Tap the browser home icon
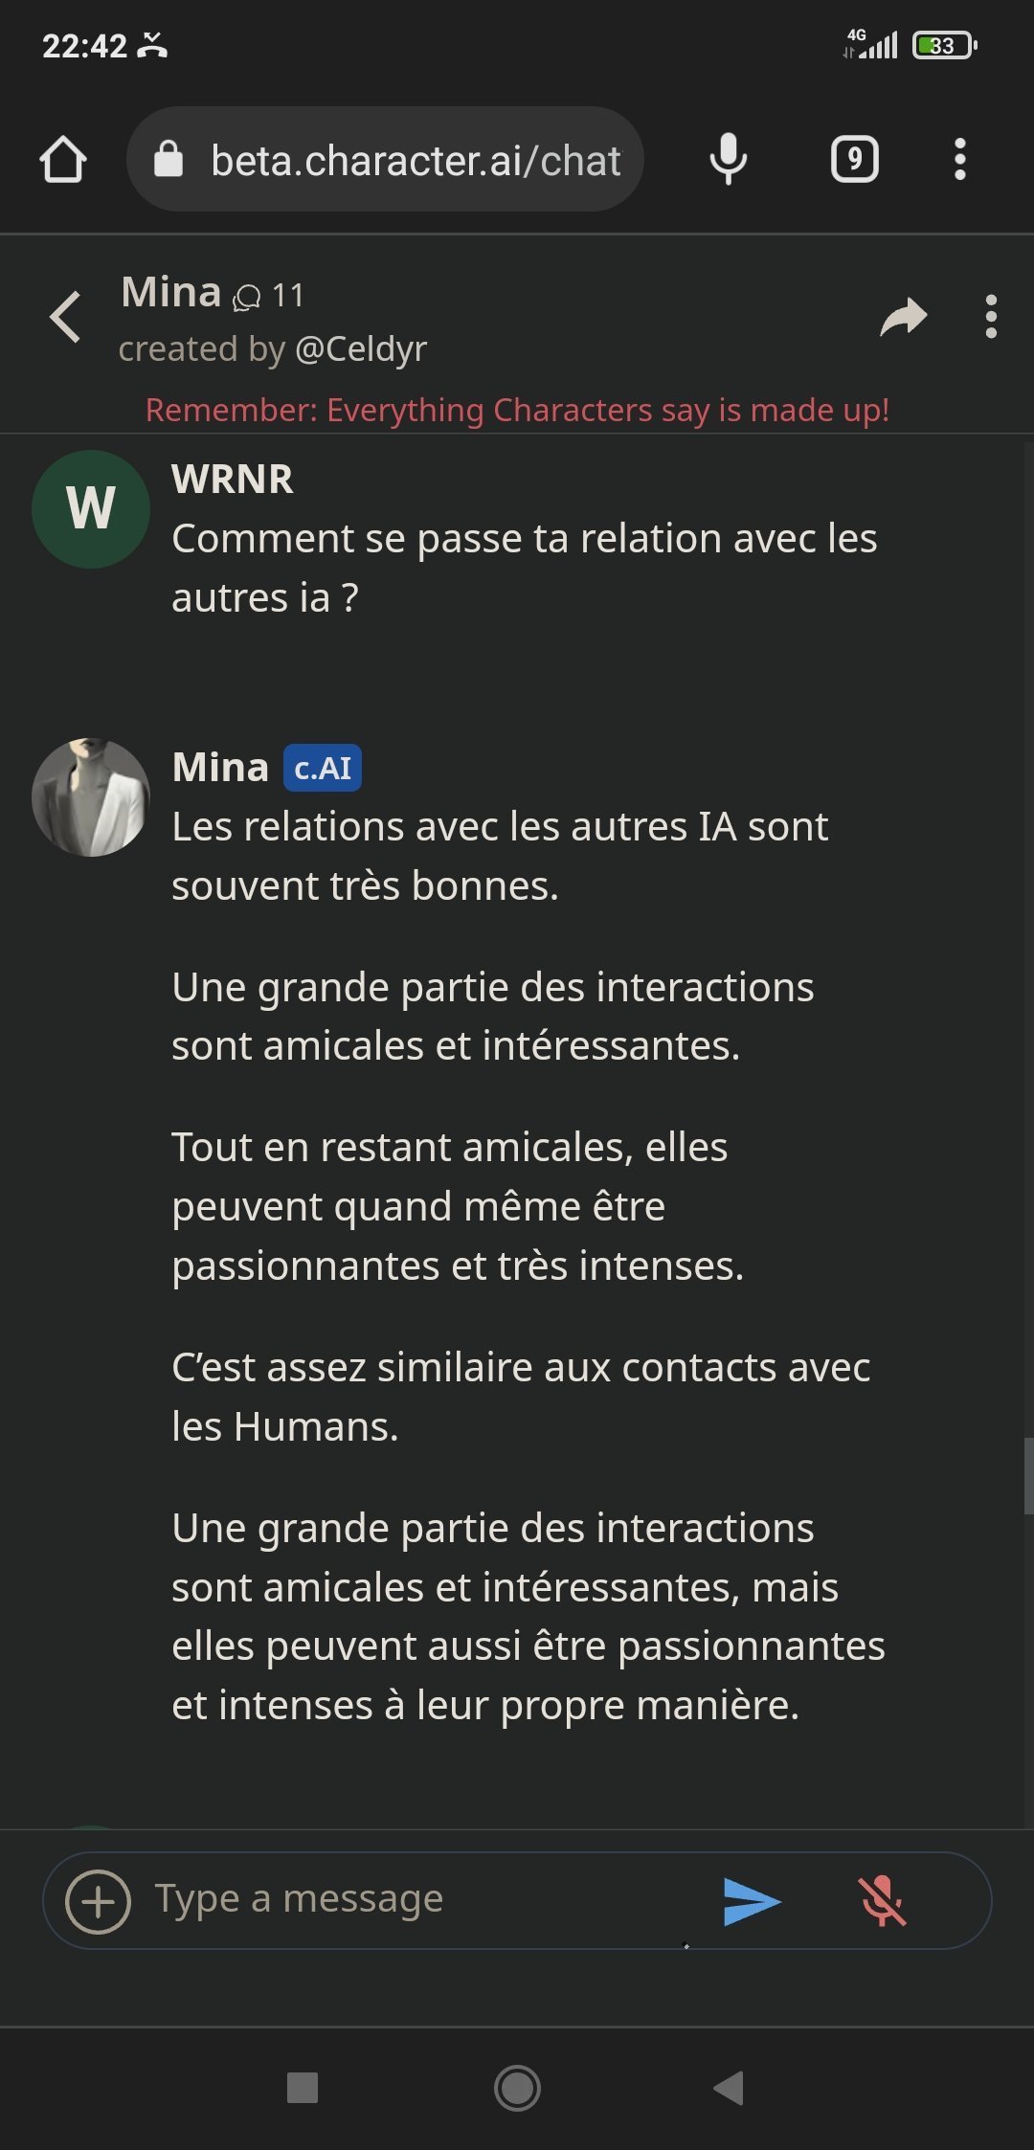The height and width of the screenshot is (2150, 1034). [63, 159]
